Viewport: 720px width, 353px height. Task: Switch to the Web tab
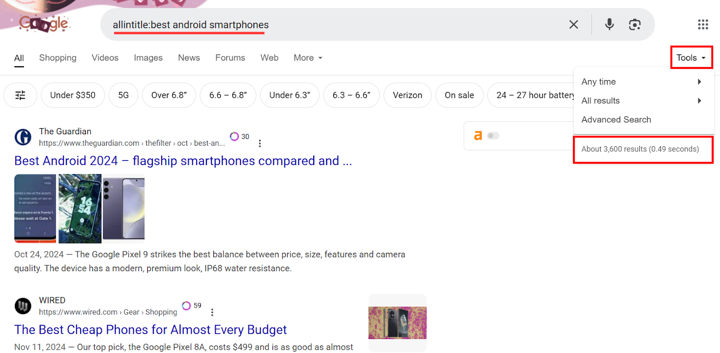coord(269,58)
